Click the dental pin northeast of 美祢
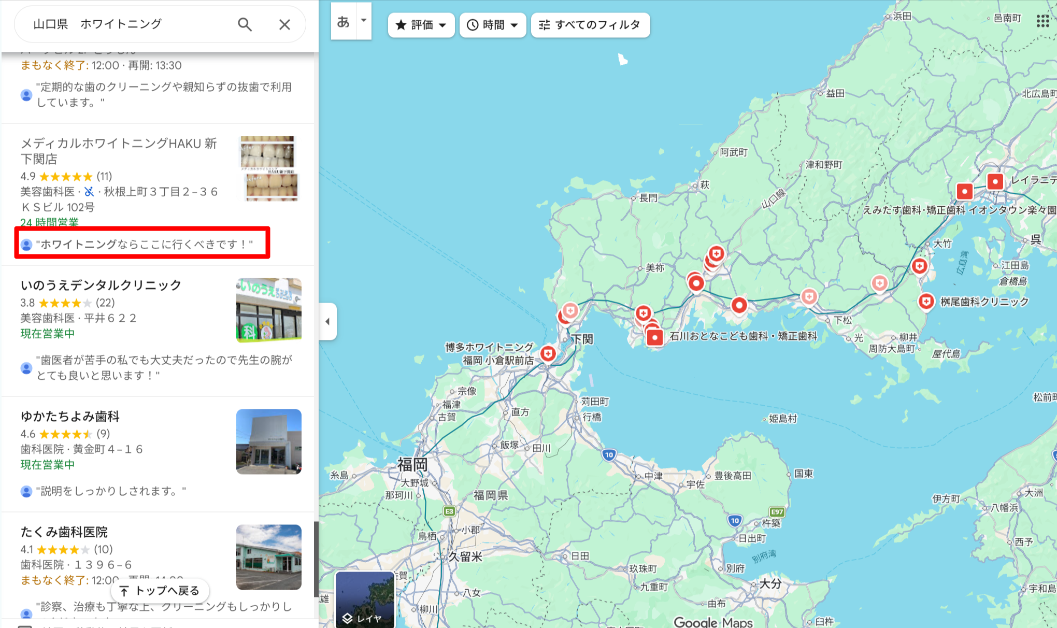 [717, 254]
